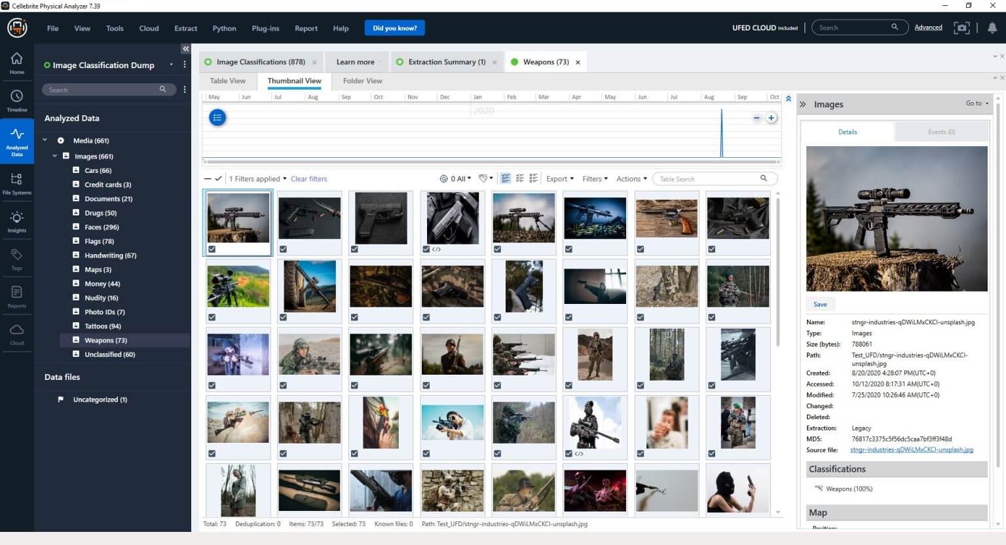Open the Reports section
Screen dimensions: 1006x545
coord(16,295)
